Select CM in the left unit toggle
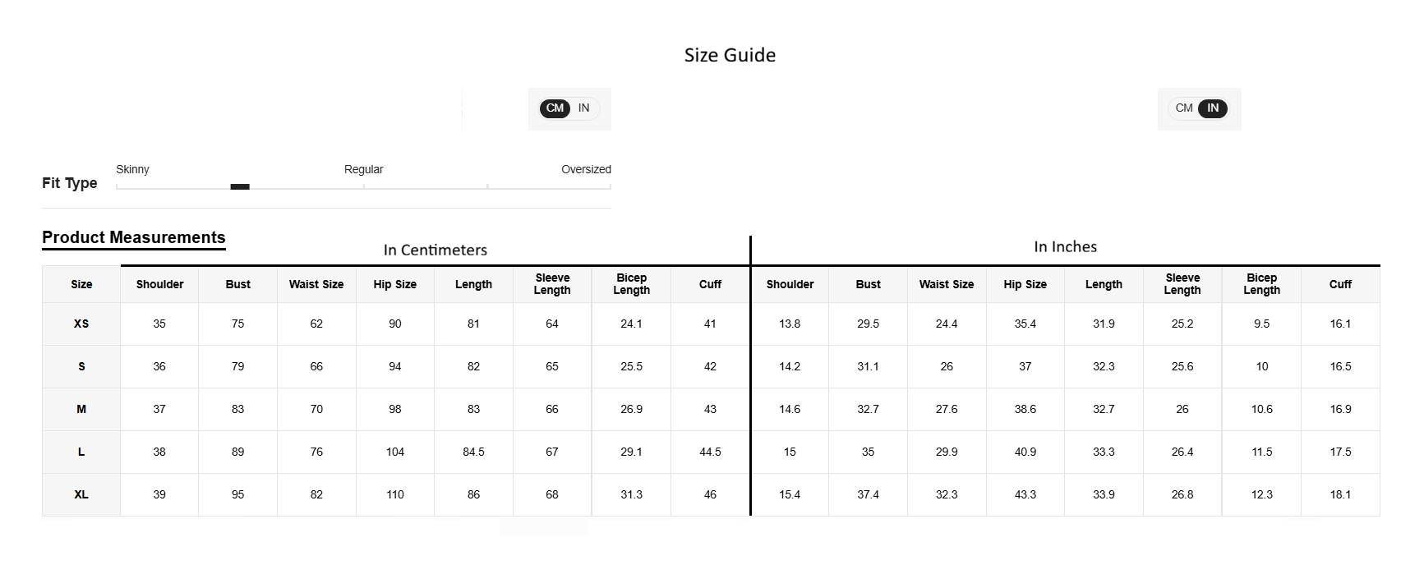This screenshot has height=574, width=1424. click(555, 108)
